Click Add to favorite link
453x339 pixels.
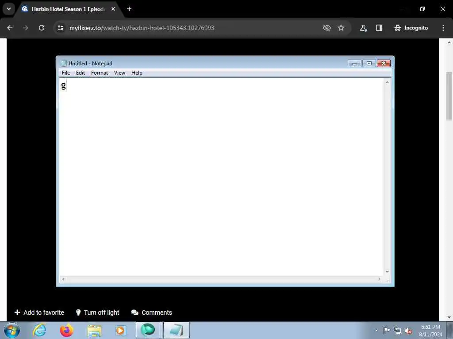point(39,313)
